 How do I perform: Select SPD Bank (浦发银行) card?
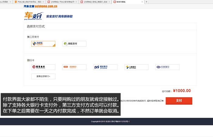(105, 67)
